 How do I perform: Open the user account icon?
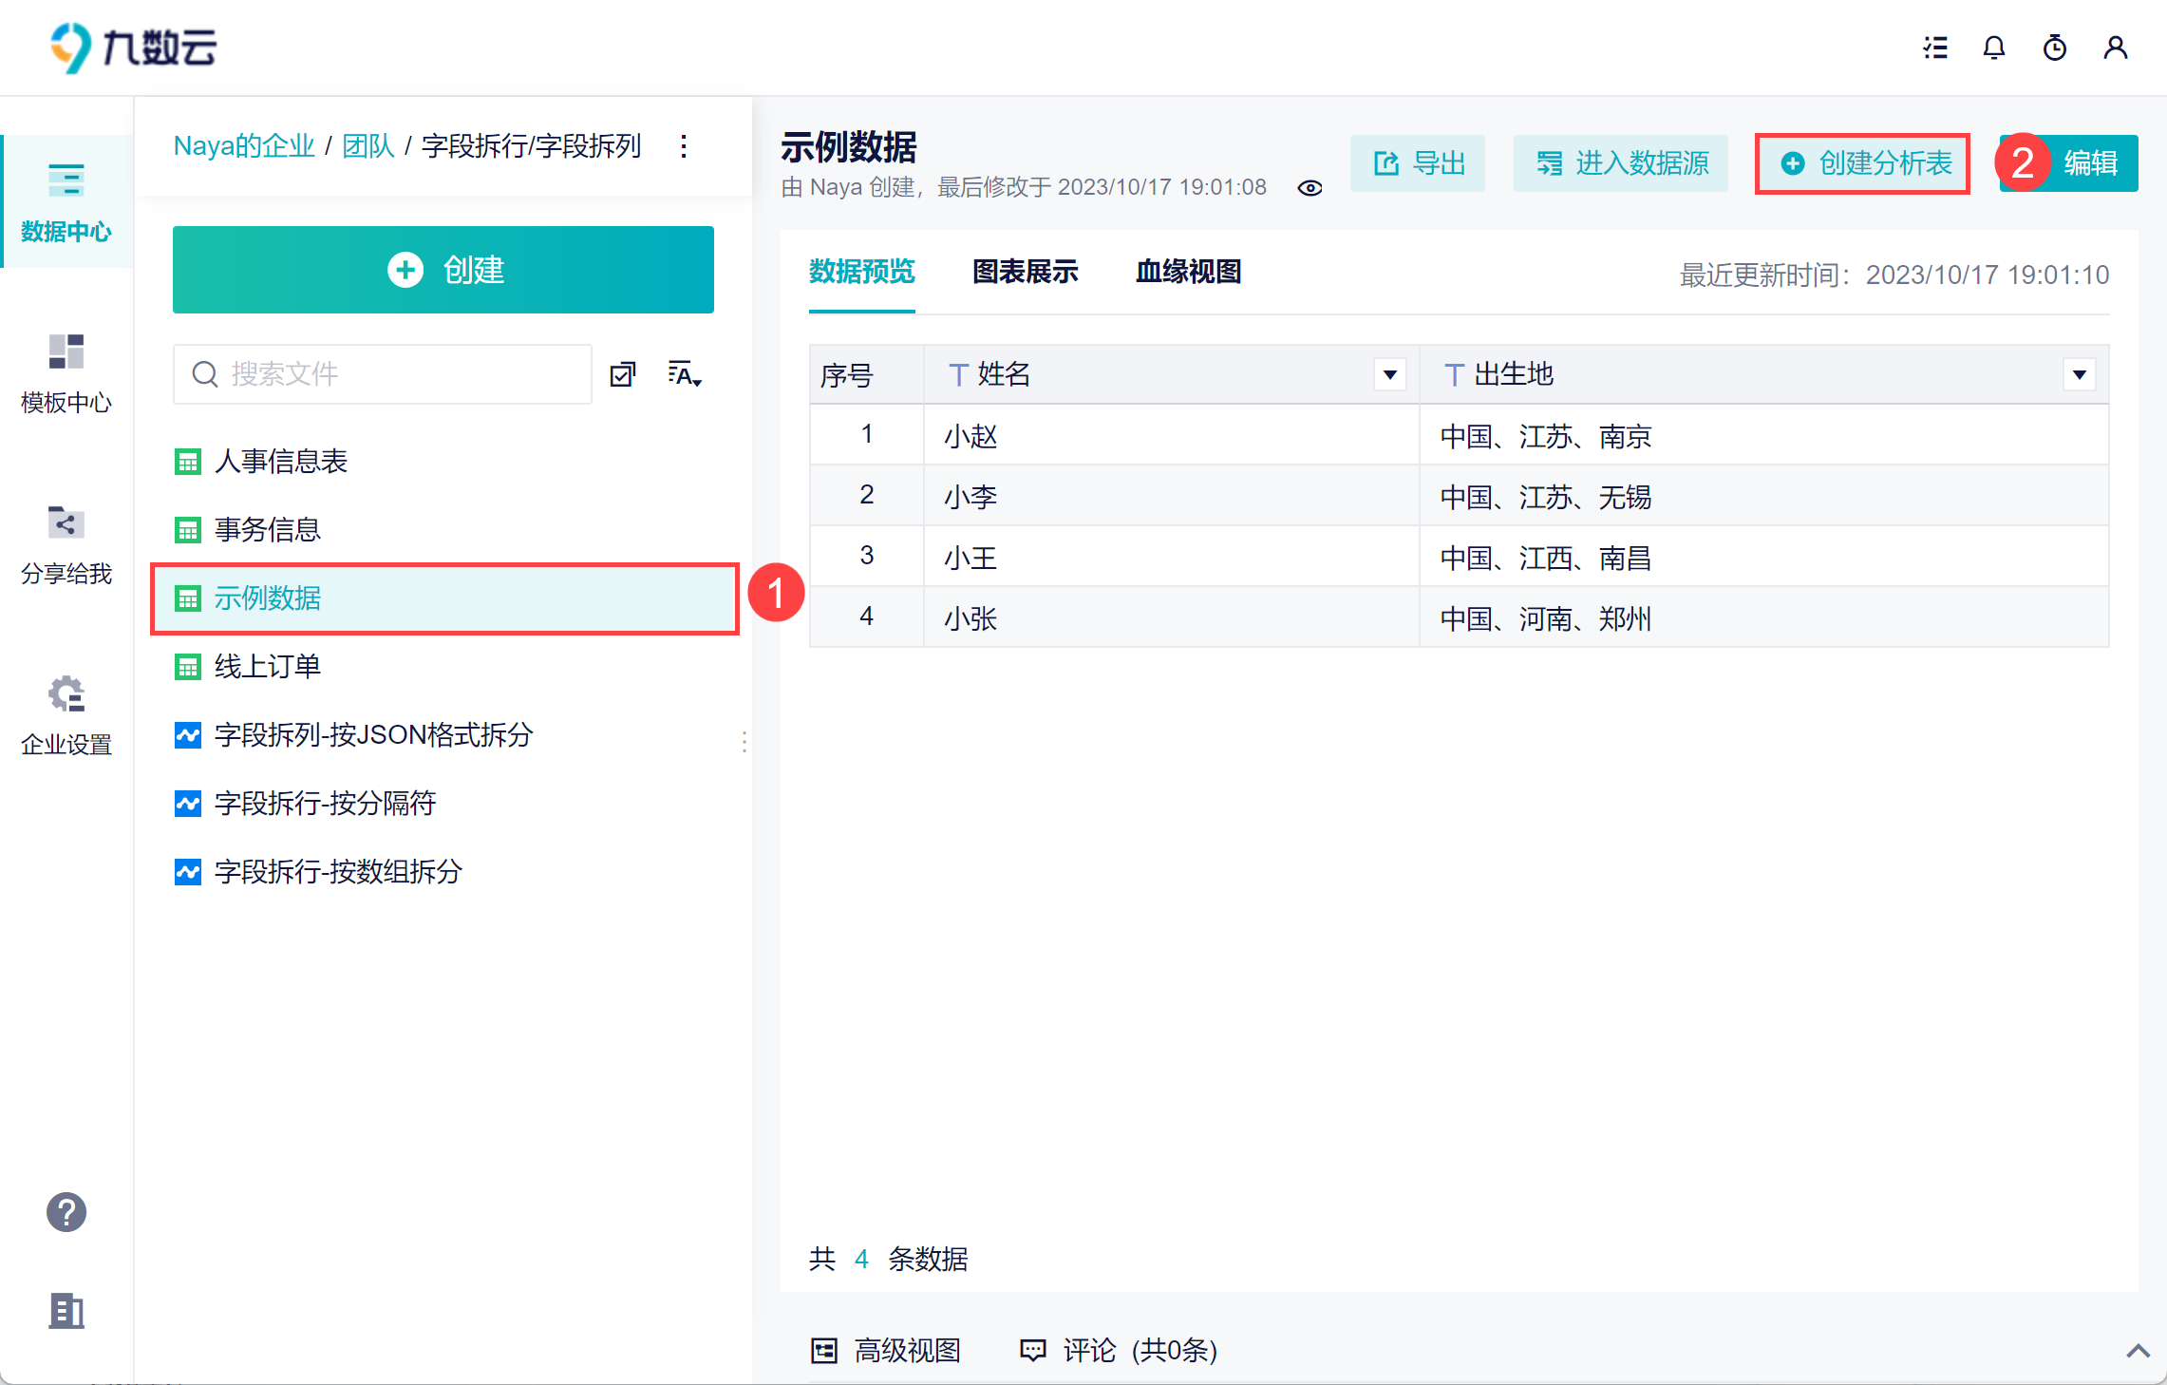(x=2116, y=47)
